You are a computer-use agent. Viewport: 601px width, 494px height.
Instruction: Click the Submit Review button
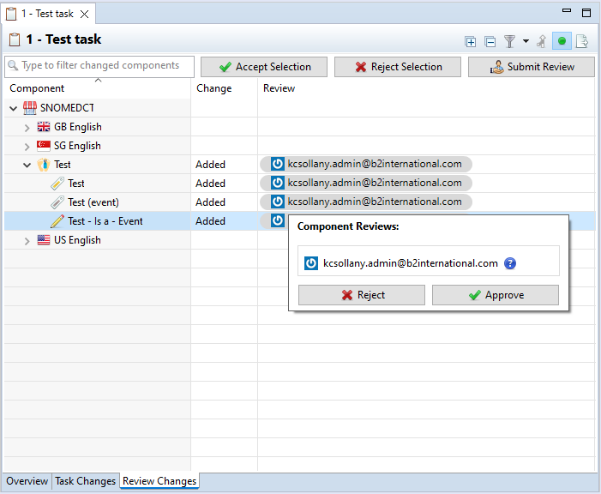pos(531,67)
